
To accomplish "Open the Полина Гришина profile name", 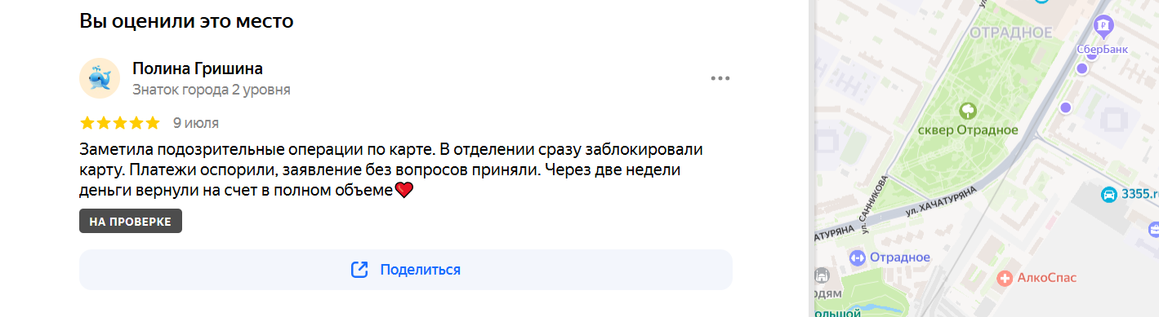I will [x=198, y=68].
